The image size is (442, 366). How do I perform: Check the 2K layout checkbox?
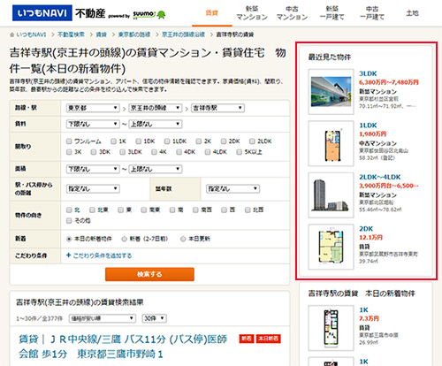coord(199,141)
